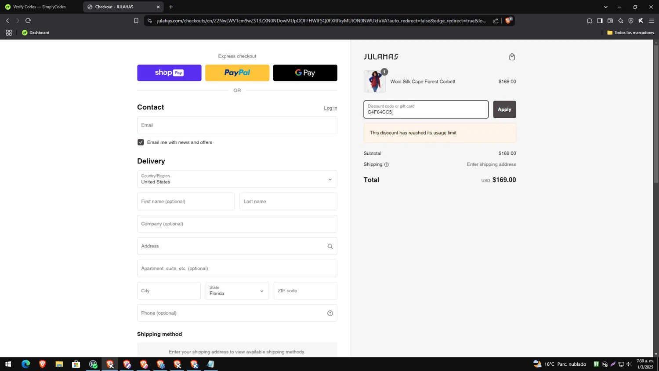
Task: Open the shopping bag cart icon
Action: [x=512, y=57]
